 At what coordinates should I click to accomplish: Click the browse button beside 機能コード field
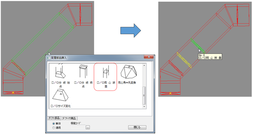(x=88, y=127)
